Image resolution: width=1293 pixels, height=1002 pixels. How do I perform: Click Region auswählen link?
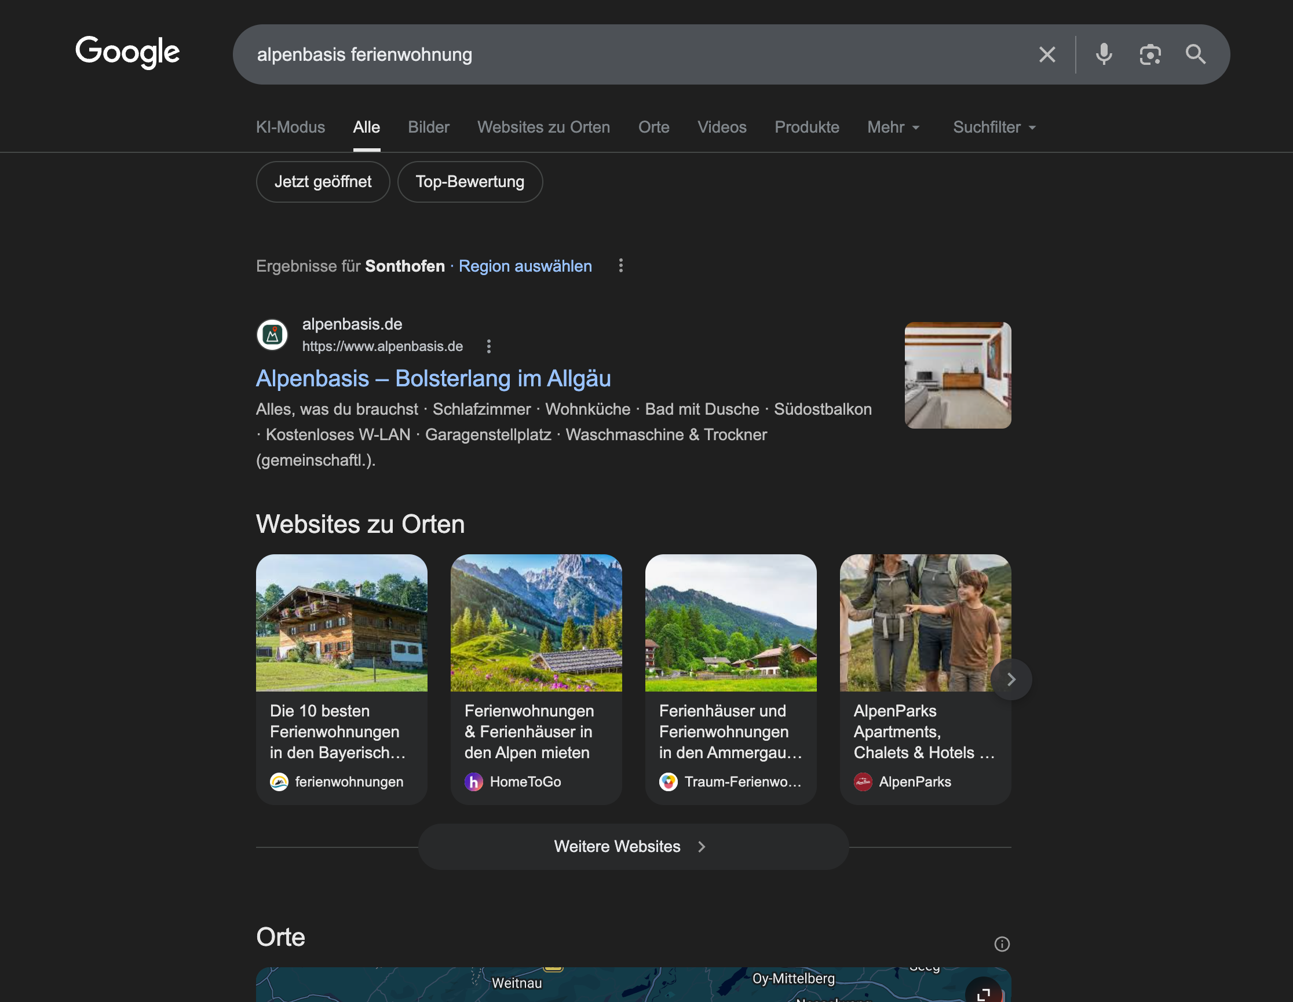pyautogui.click(x=524, y=266)
